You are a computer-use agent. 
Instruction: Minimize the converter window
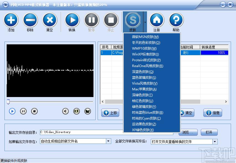pos(223,4)
